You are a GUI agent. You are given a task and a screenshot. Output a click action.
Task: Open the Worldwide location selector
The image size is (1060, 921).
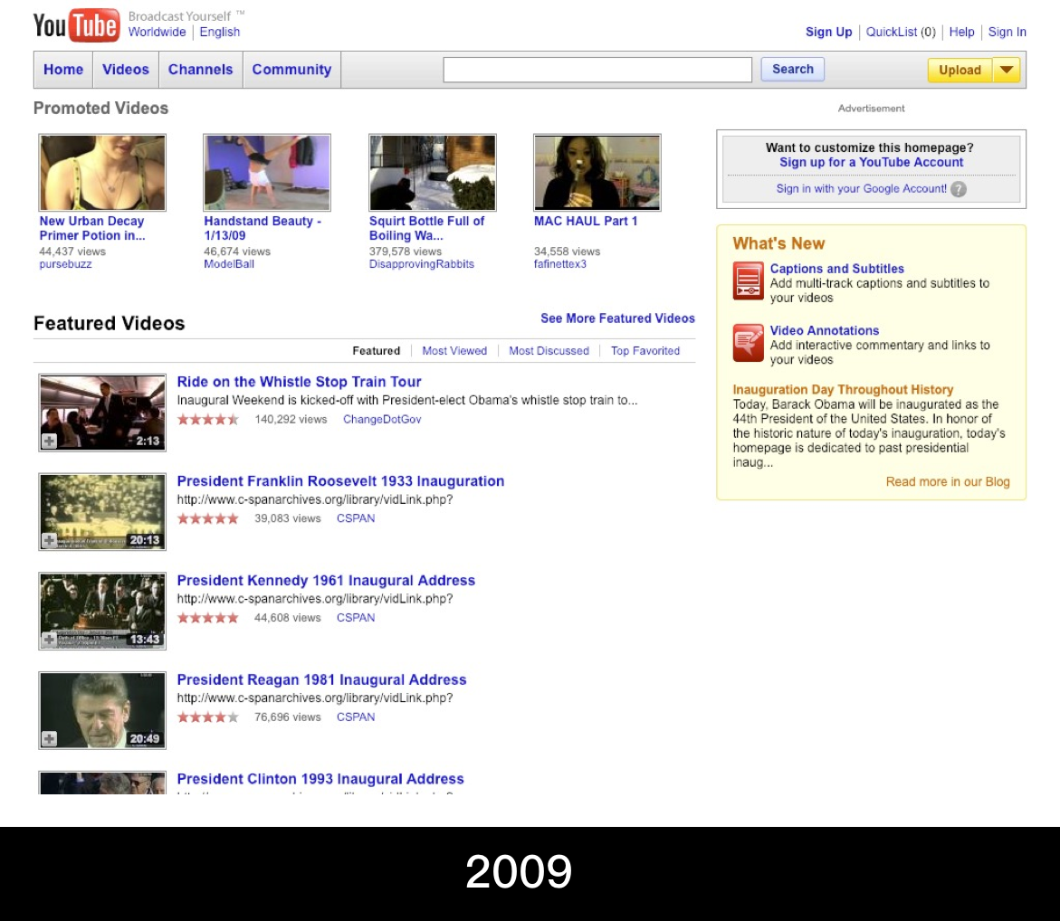(157, 32)
